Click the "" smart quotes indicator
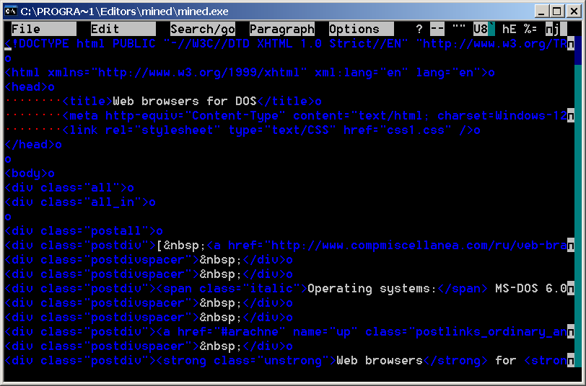Viewport: 586px width, 386px height. pos(459,30)
